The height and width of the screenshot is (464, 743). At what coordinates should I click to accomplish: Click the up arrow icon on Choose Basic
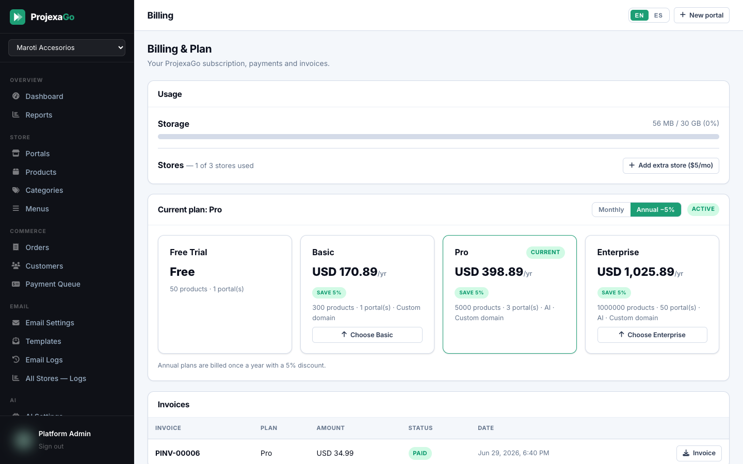(344, 335)
